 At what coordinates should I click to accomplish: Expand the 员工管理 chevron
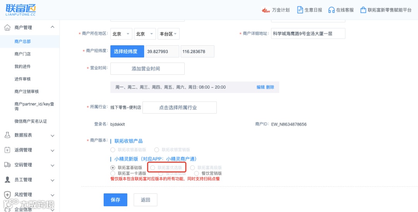click(53, 181)
